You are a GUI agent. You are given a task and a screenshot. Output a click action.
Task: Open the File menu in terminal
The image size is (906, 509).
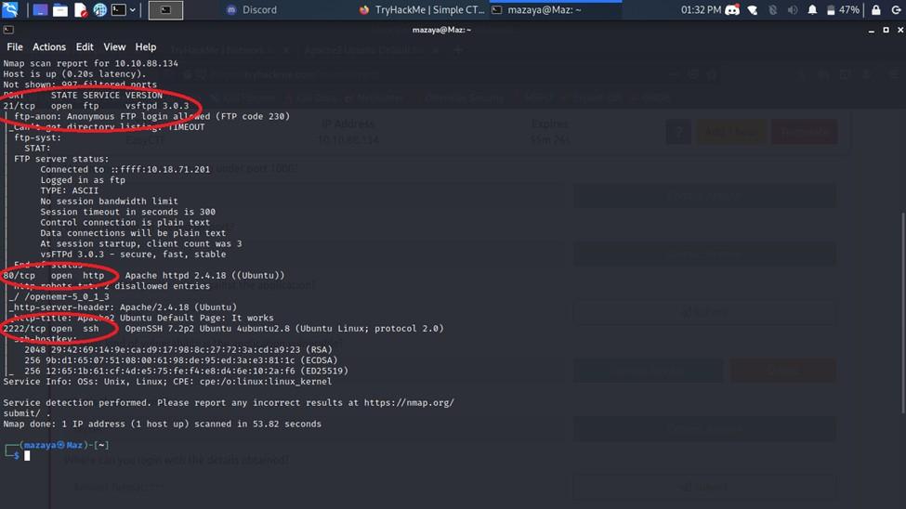(15, 46)
